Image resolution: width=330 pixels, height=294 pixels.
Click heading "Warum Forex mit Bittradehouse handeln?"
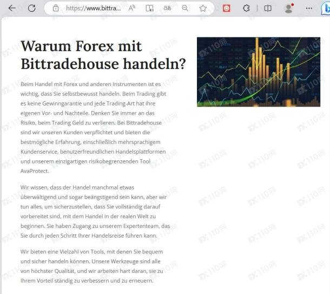coord(103,55)
